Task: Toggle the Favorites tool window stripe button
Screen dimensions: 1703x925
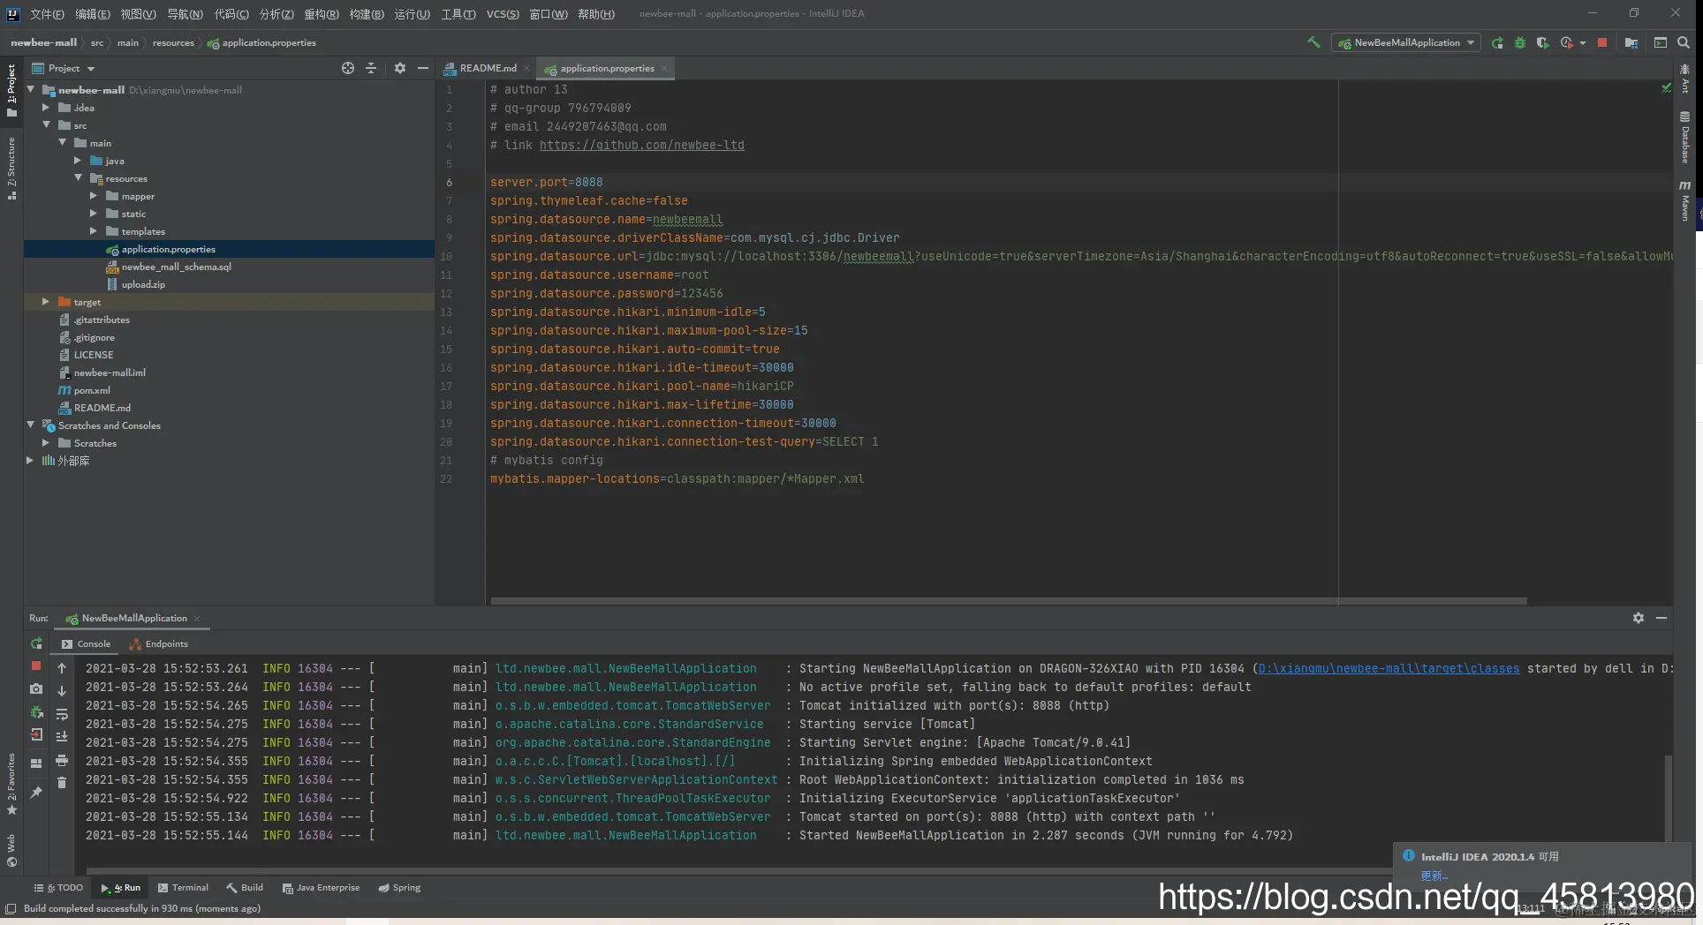Action: [11, 784]
